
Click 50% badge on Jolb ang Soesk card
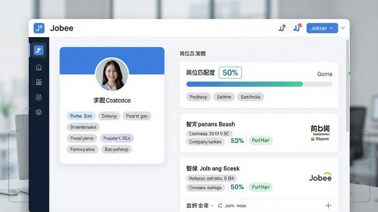click(x=237, y=187)
